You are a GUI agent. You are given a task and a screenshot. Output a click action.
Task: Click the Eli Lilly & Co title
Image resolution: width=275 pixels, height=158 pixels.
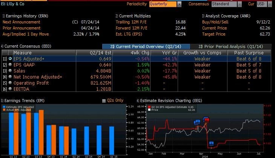tap(12, 4)
